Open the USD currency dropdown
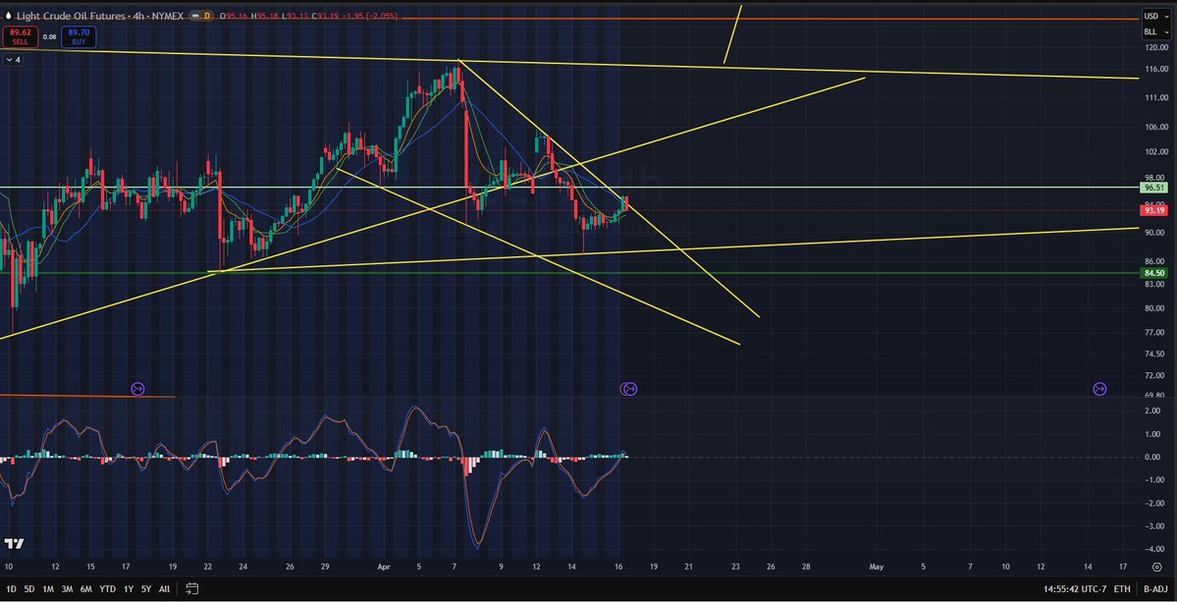The width and height of the screenshot is (1177, 602). (x=1152, y=17)
